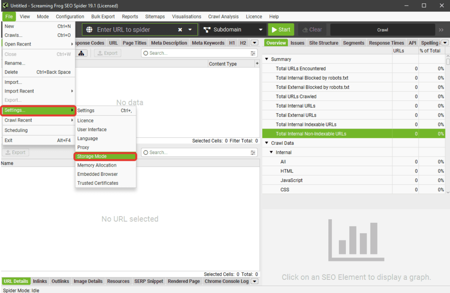
Task: Click the Content Type column header
Action: [x=231, y=64]
